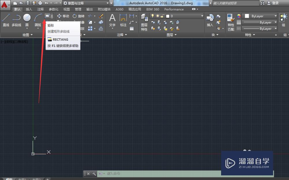Select the Text (文字) tool
The height and width of the screenshot is (180, 289).
(112, 20)
